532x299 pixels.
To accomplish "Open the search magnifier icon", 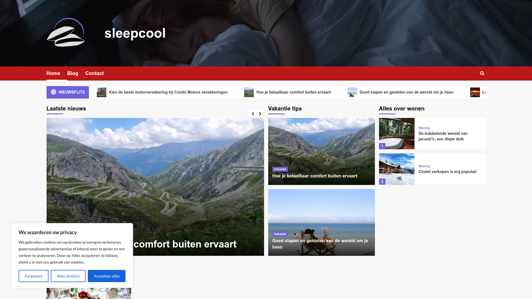I will (482, 73).
